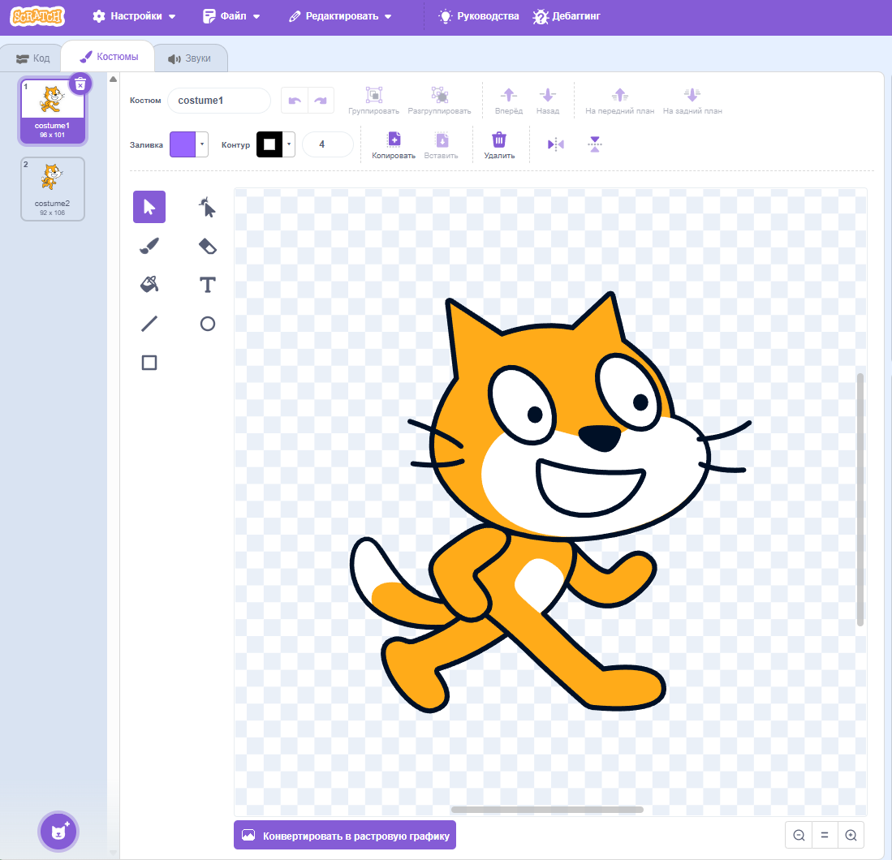892x860 pixels.
Task: Choose the Fill (paint bucket) tool
Action: coord(149,285)
